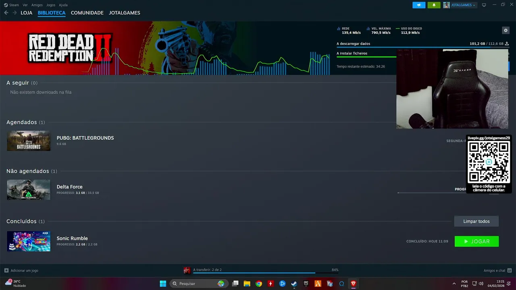
Task: Click the download arrow icon beside 112,6 GB
Action: pyautogui.click(x=507, y=43)
